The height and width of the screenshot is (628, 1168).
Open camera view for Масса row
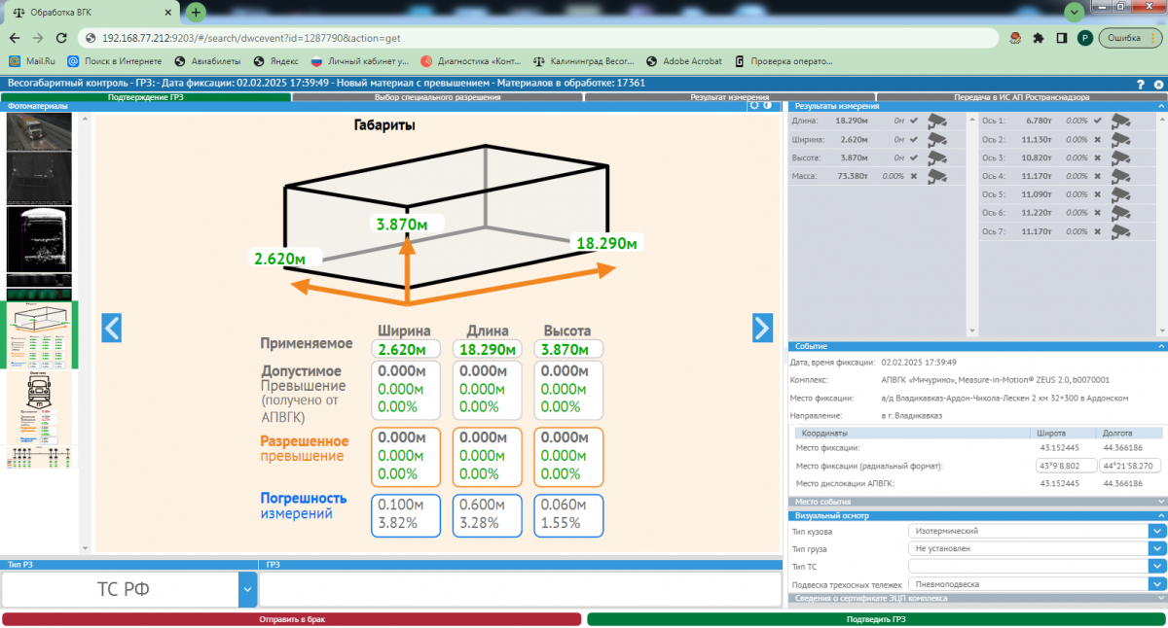tap(936, 177)
